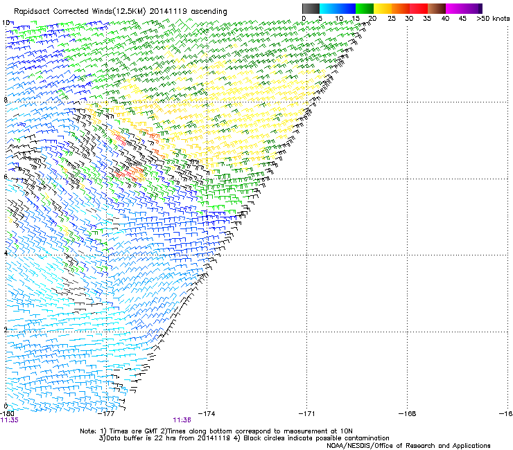Click the yellow 20-25 knots legend segment
Image resolution: width=513 pixels, height=450 pixels.
pos(383,8)
